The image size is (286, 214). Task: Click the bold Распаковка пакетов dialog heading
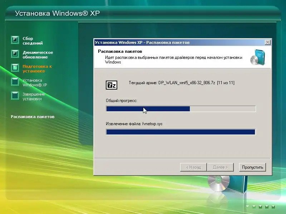[120, 51]
